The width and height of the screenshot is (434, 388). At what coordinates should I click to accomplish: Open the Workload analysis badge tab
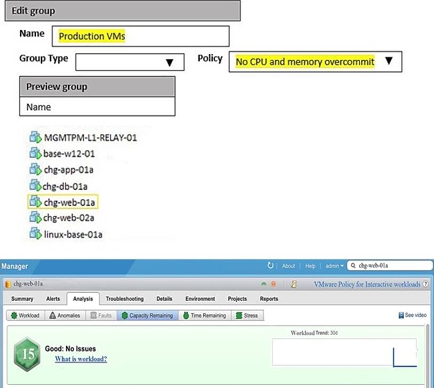[26, 316]
